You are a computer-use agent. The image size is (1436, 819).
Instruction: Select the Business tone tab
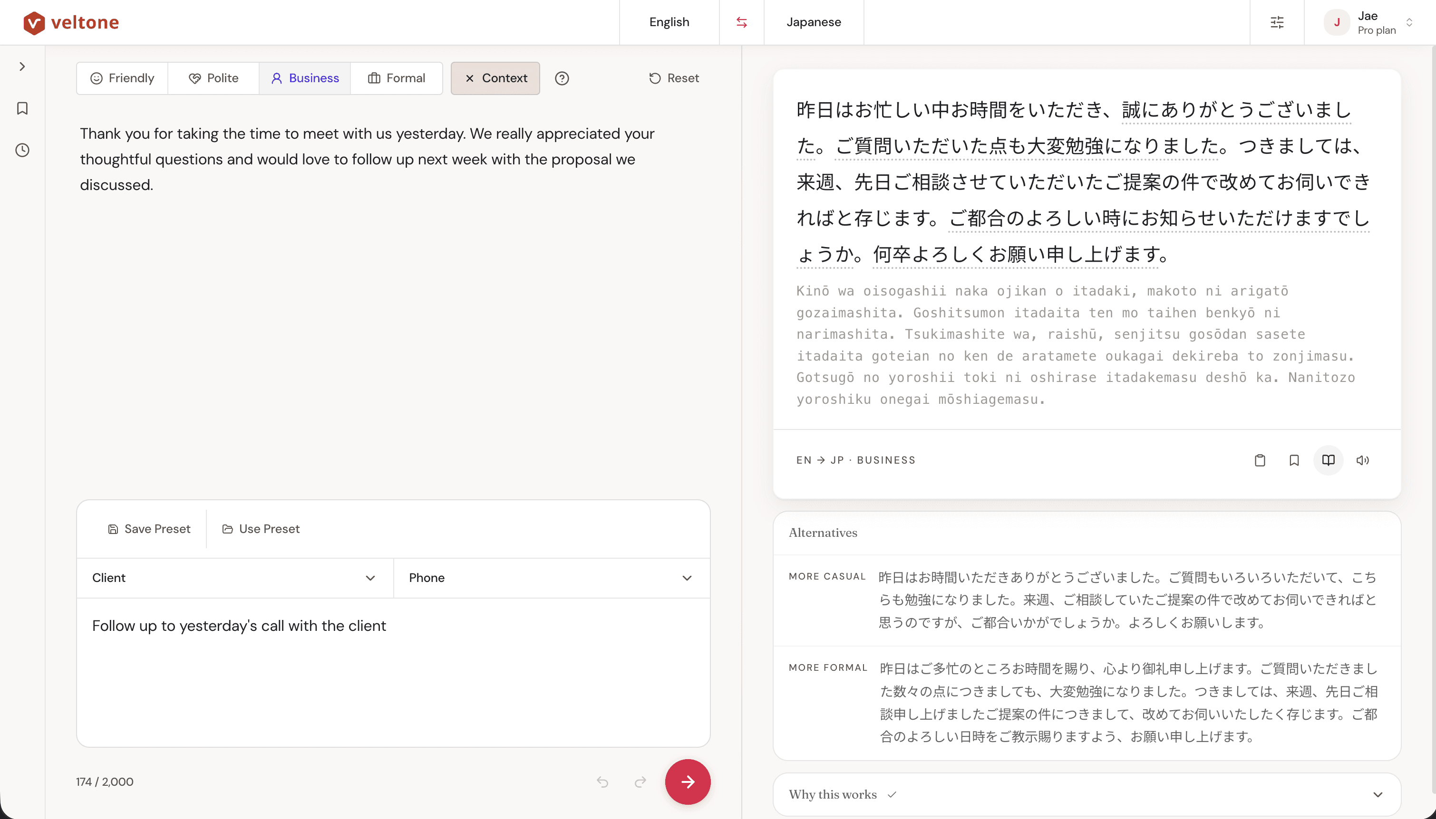(x=304, y=78)
